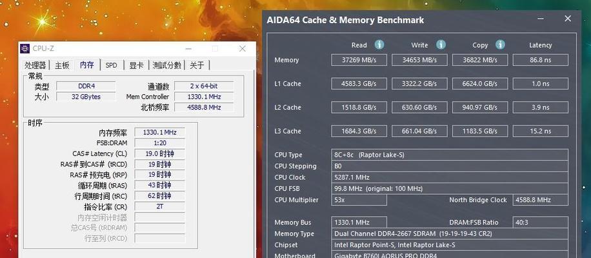Click the L1 Cache Latency value 1.0 ns
Image resolution: width=591 pixels, height=258 pixels.
pyautogui.click(x=541, y=84)
